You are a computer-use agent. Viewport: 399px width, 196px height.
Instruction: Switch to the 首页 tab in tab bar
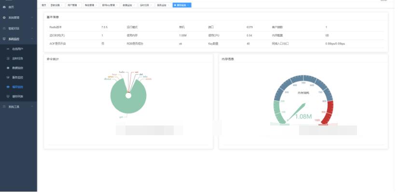coord(44,5)
